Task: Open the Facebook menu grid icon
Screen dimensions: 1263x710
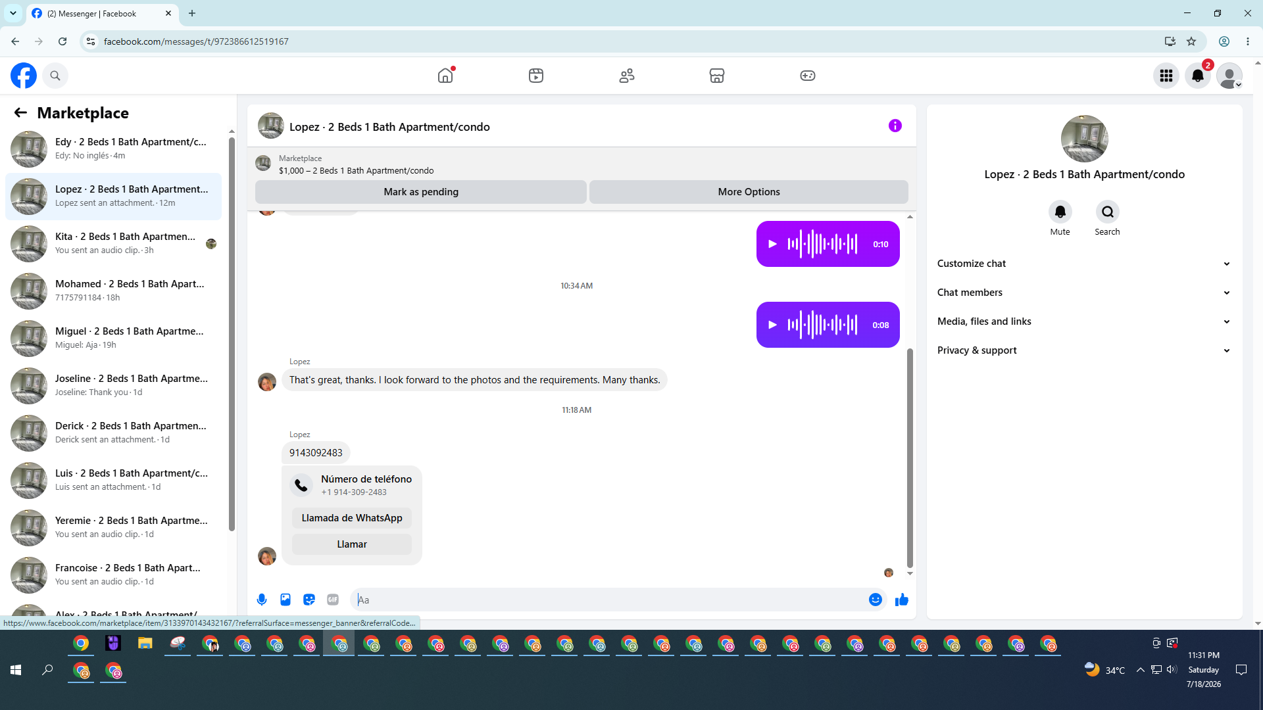Action: coord(1166,76)
